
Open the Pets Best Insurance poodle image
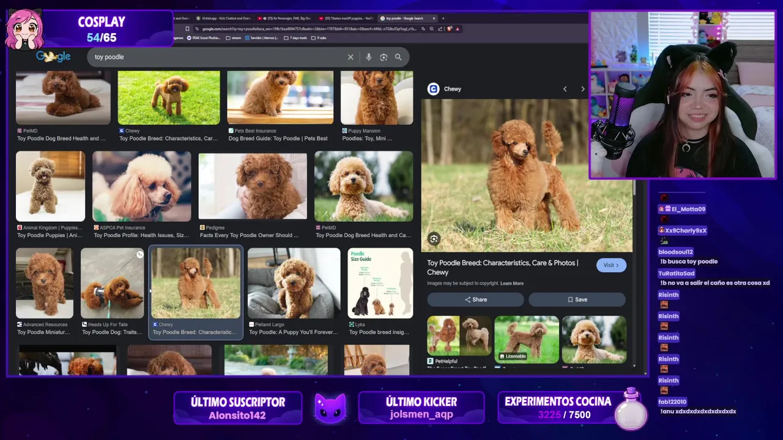(280, 98)
